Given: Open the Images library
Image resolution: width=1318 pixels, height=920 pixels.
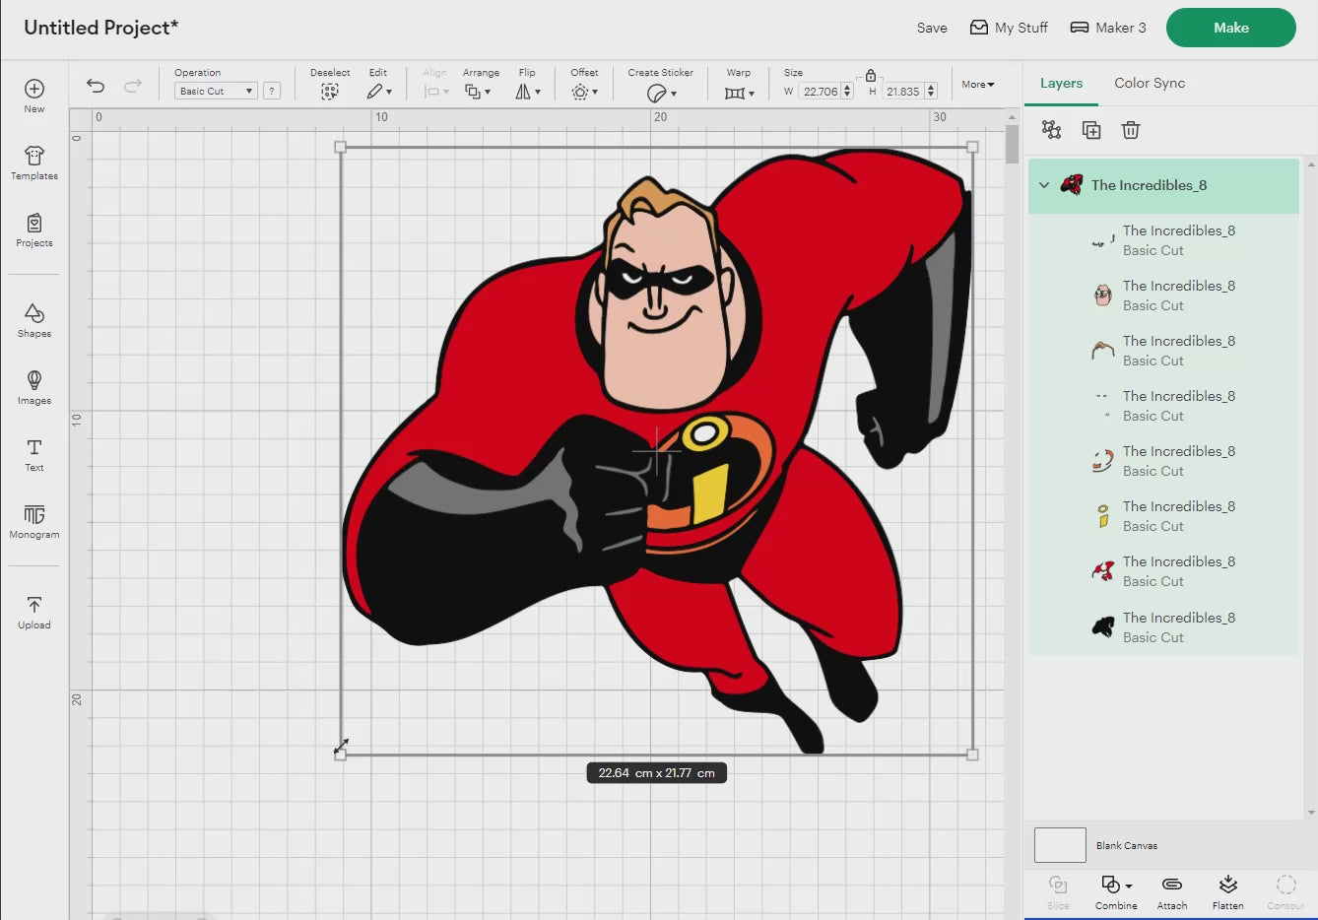Looking at the screenshot, I should [x=34, y=387].
